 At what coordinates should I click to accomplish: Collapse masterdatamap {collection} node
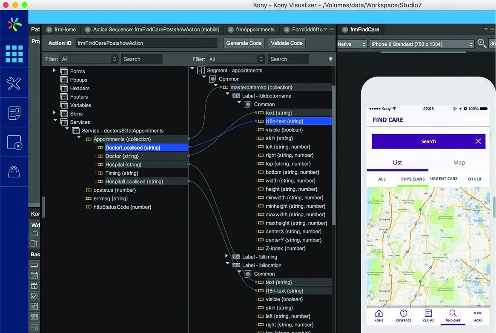(x=216, y=86)
